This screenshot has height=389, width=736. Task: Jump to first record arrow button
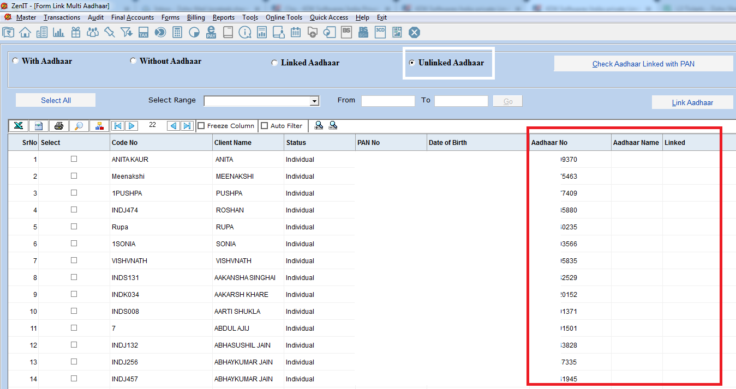(117, 126)
